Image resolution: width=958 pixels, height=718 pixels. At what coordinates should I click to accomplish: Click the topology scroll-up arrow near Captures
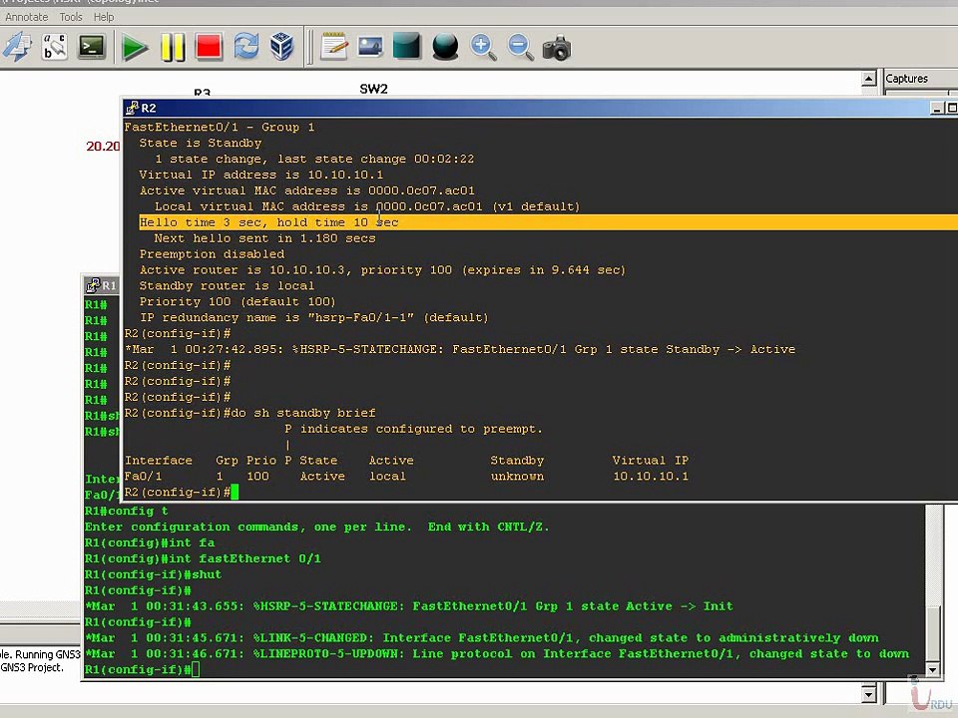(868, 79)
